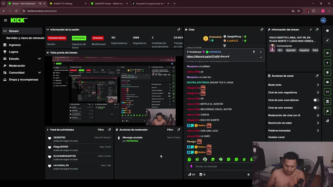
Task: Click the Kick logo
Action: point(19,20)
